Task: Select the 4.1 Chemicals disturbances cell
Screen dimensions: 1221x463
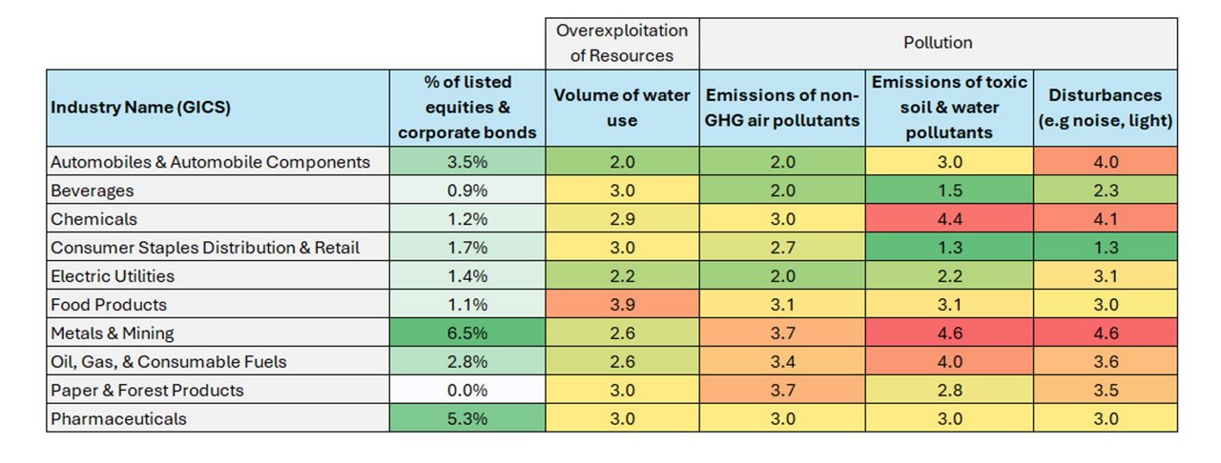Action: pyautogui.click(x=1106, y=219)
